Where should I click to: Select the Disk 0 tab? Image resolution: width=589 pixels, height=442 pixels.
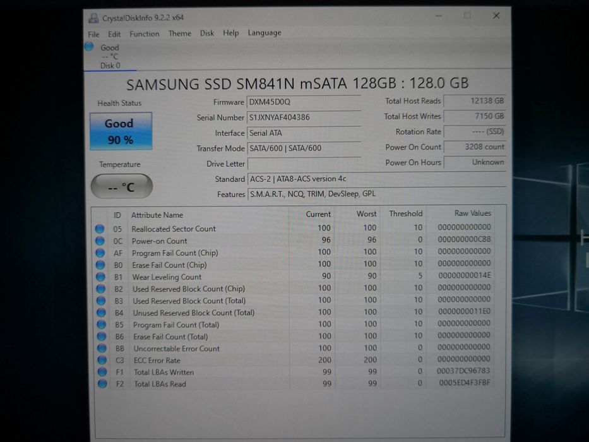(110, 56)
